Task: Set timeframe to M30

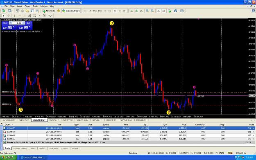Action: 100,11
